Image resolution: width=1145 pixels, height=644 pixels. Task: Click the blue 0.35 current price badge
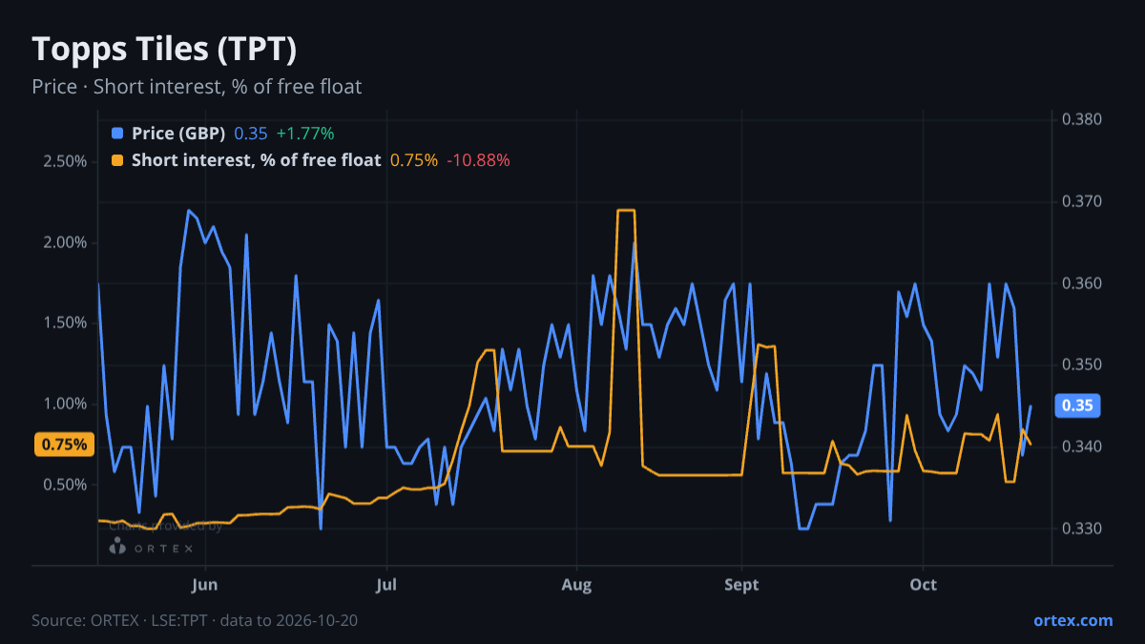(1077, 405)
